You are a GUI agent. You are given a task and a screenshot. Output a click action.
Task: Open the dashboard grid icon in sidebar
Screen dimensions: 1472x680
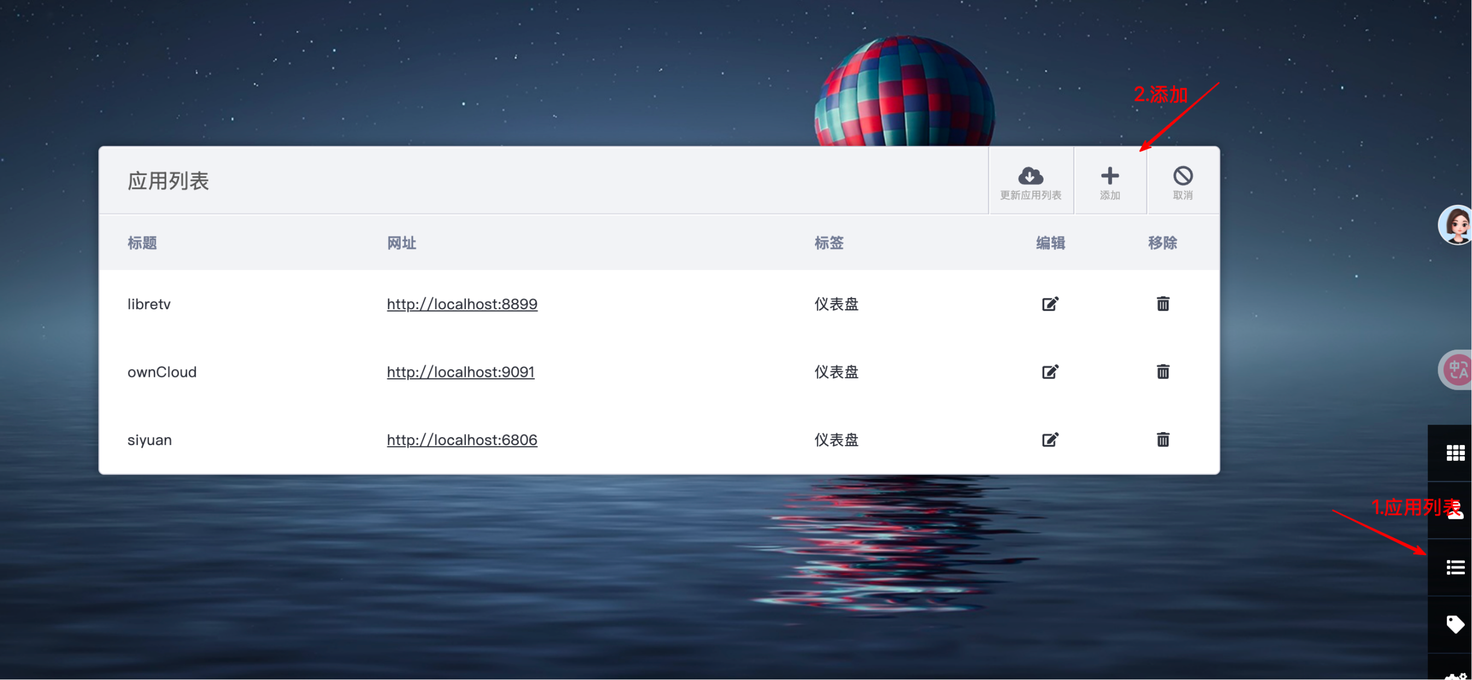[x=1456, y=454]
